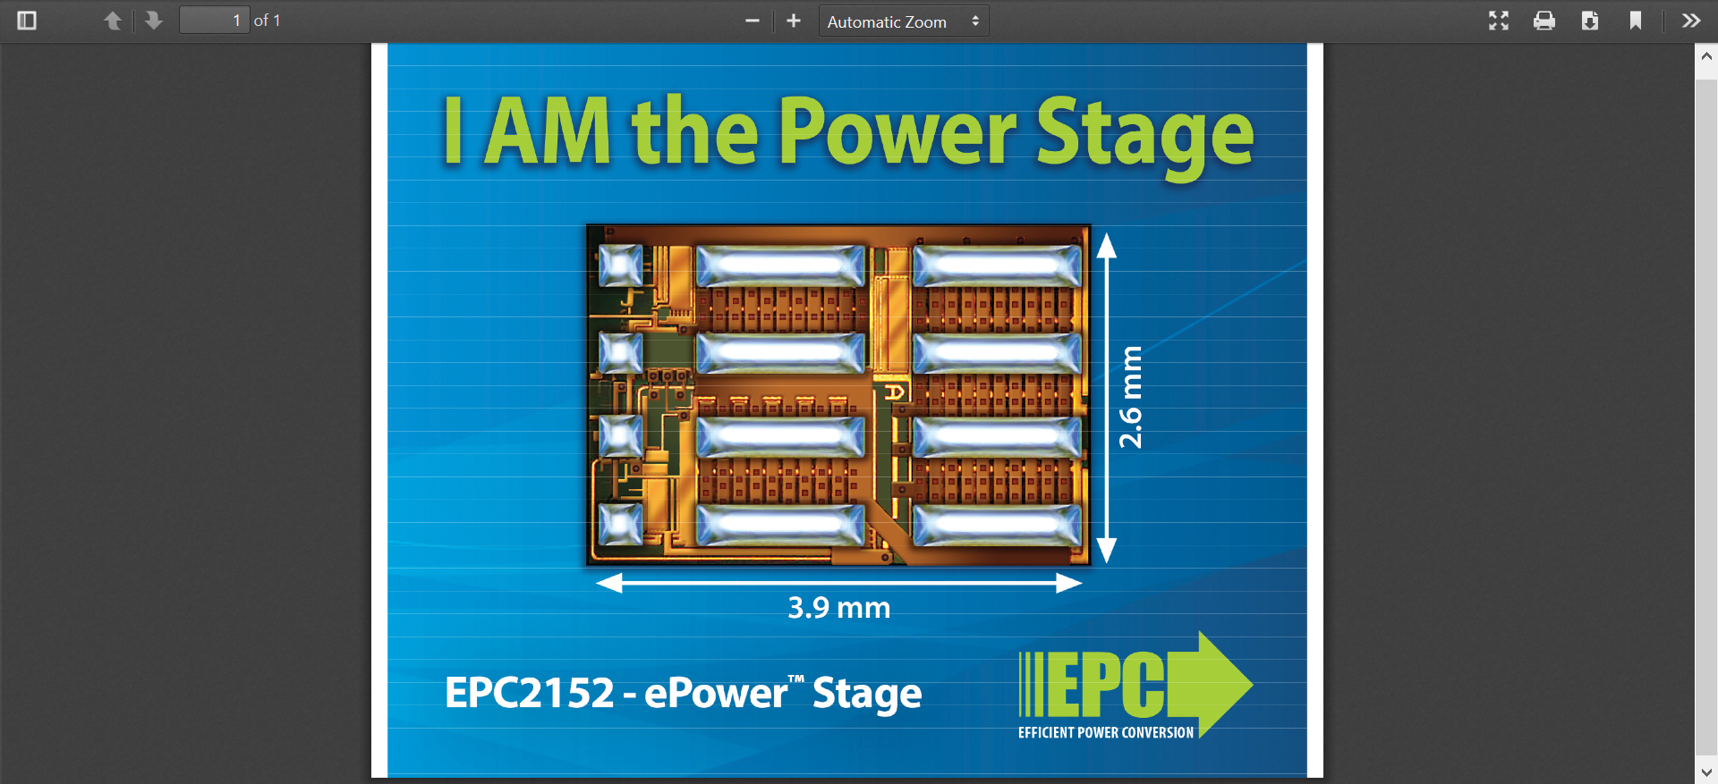1718x784 pixels.
Task: Click the "EPC2152 - ePower Stage" text
Action: (683, 693)
